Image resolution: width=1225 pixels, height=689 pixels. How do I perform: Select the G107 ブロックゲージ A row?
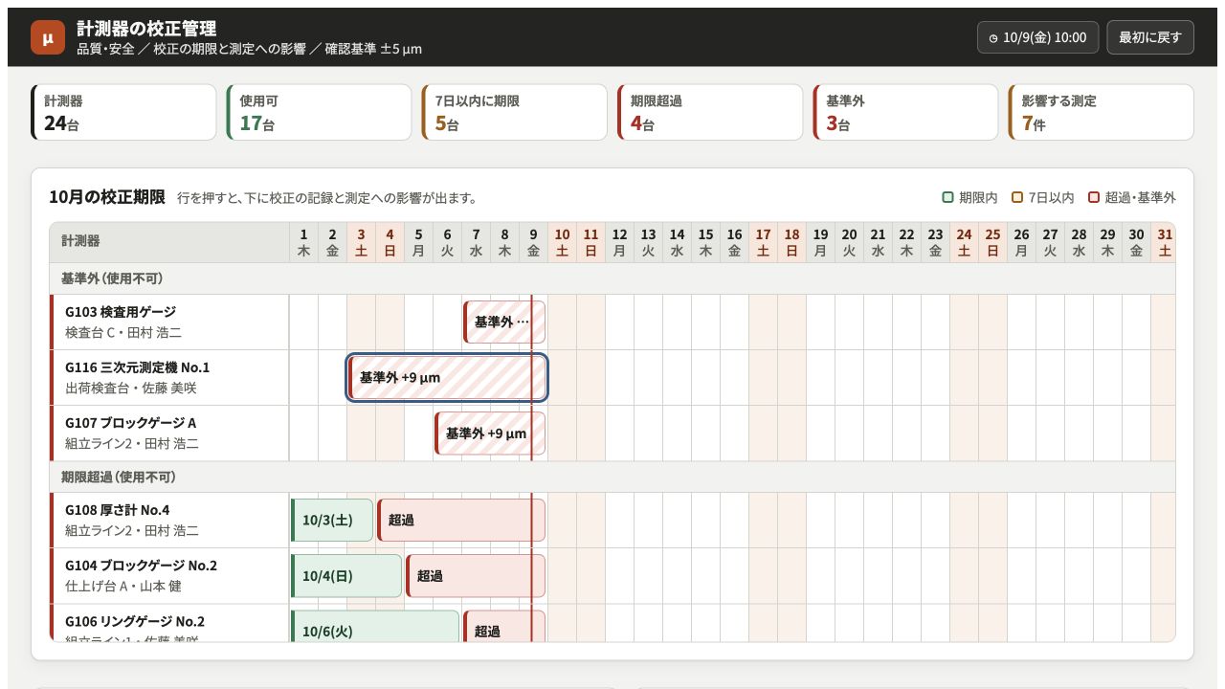(x=612, y=433)
